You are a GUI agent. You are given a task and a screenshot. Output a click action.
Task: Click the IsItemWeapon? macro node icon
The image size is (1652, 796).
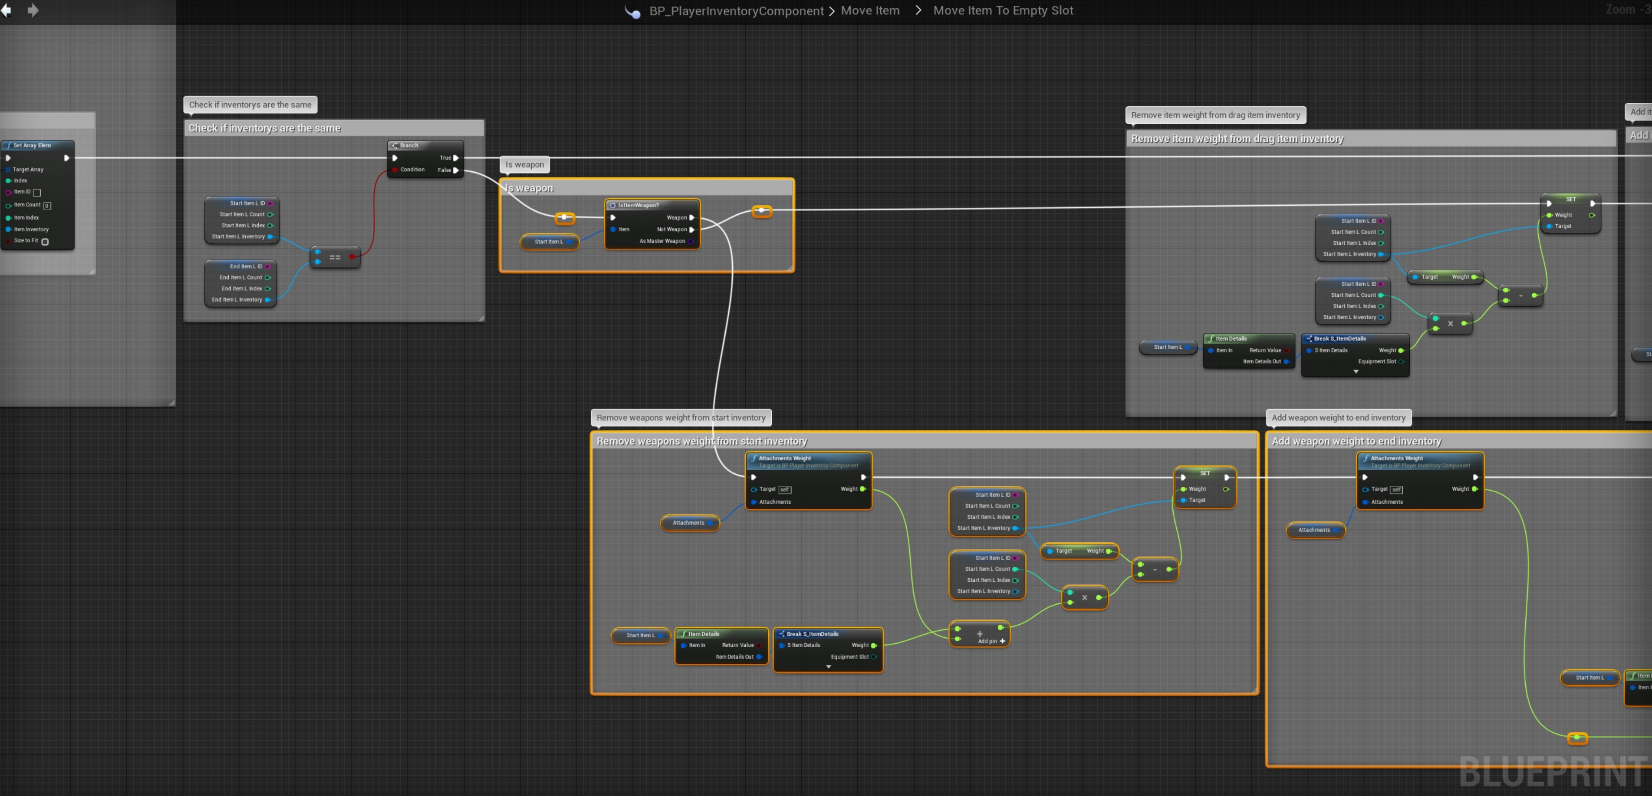612,205
